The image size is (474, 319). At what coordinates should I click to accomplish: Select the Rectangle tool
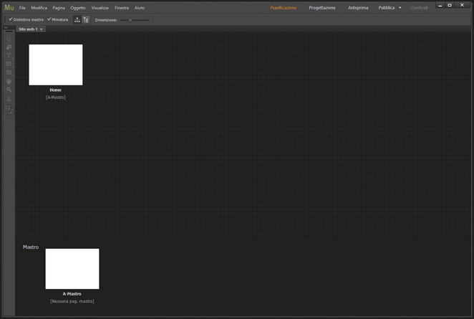point(9,64)
